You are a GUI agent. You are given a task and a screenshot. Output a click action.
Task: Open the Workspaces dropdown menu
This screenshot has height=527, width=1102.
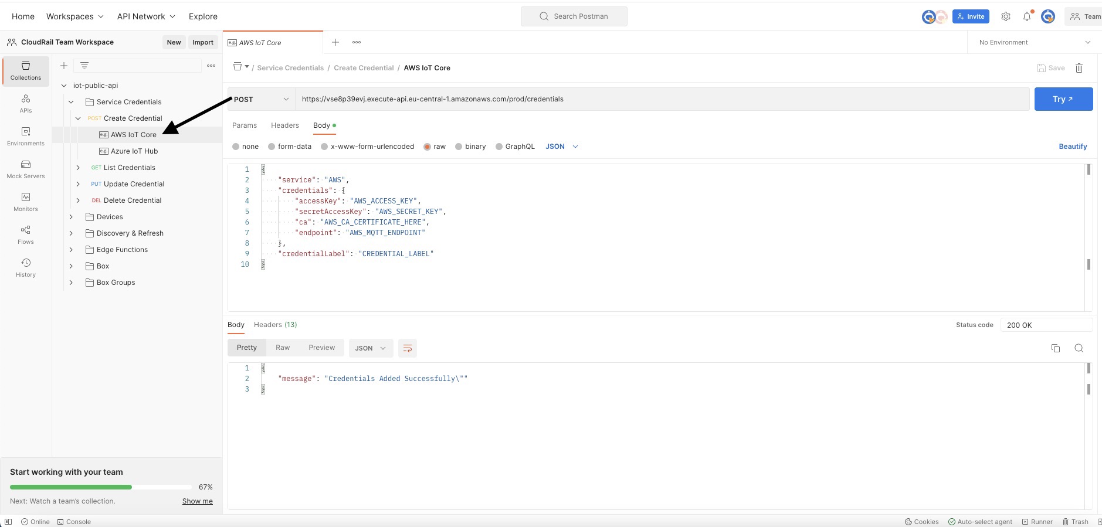coord(75,16)
